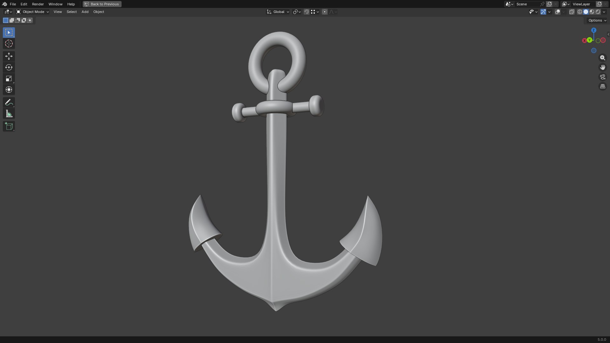This screenshot has width=610, height=343.
Task: Click the hand pan view button
Action: tap(602, 67)
